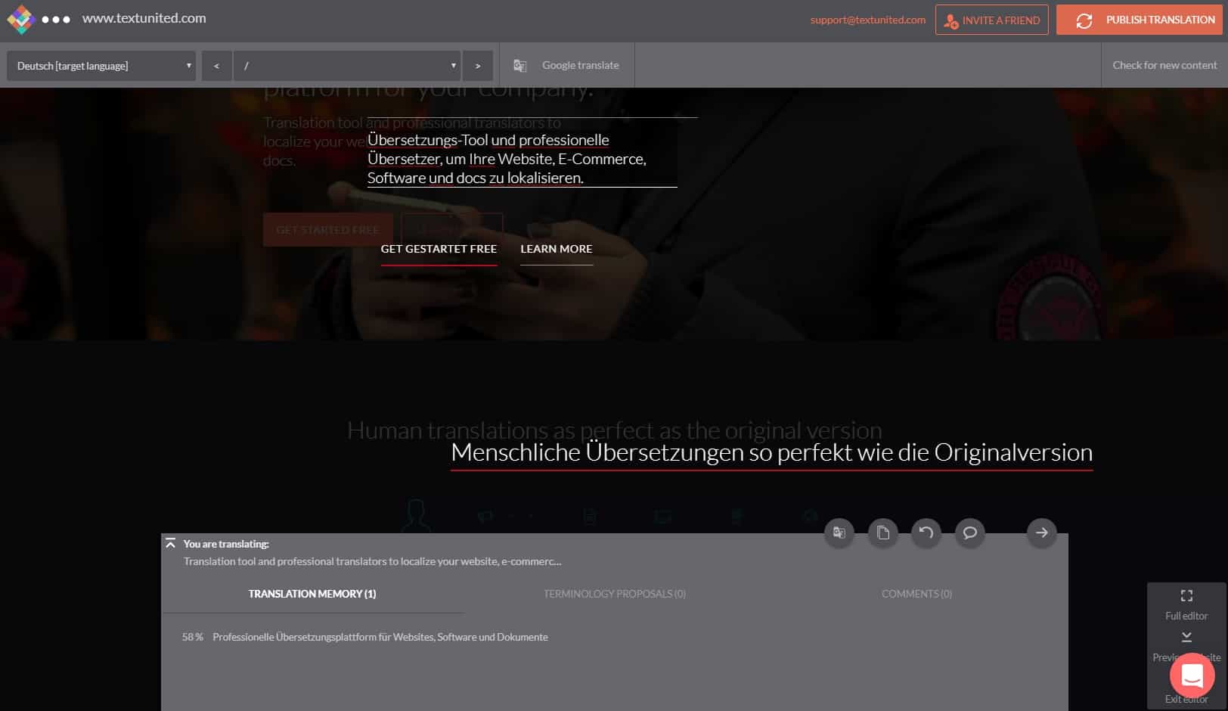The image size is (1228, 711).
Task: Click Publish Translation button
Action: pyautogui.click(x=1139, y=20)
